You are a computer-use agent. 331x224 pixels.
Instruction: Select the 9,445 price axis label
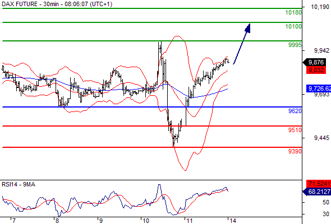[321, 138]
